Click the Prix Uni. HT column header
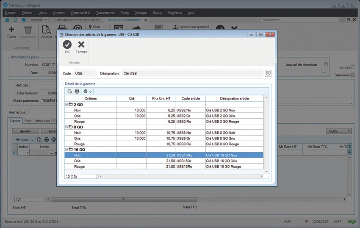This screenshot has width=360, height=228. click(161, 98)
